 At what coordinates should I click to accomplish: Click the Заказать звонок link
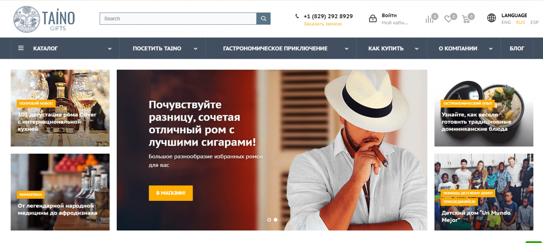[323, 24]
